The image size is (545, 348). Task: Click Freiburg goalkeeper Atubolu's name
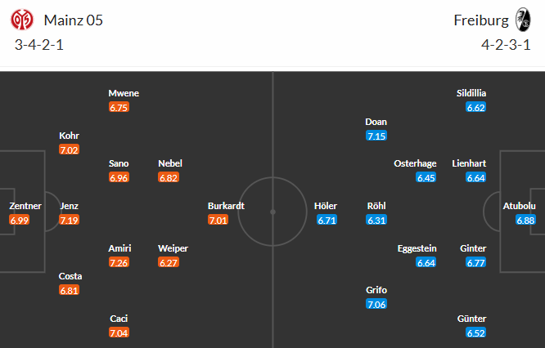(x=520, y=206)
